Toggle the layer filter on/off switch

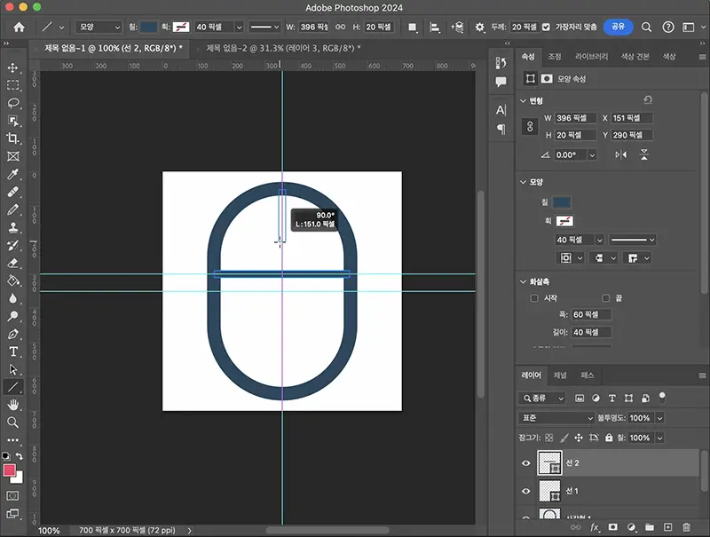click(662, 398)
